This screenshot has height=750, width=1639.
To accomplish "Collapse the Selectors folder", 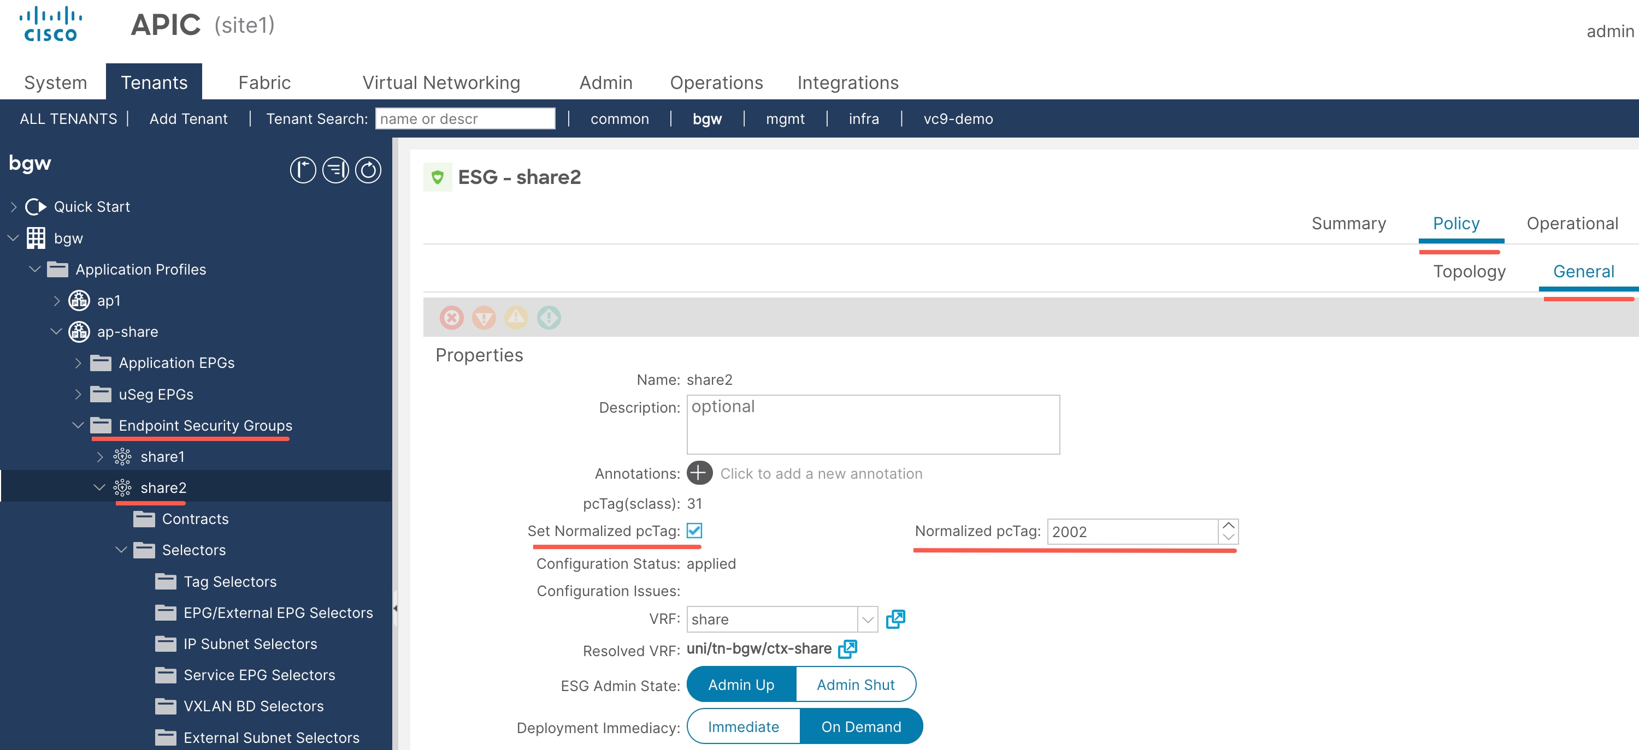I will (121, 550).
